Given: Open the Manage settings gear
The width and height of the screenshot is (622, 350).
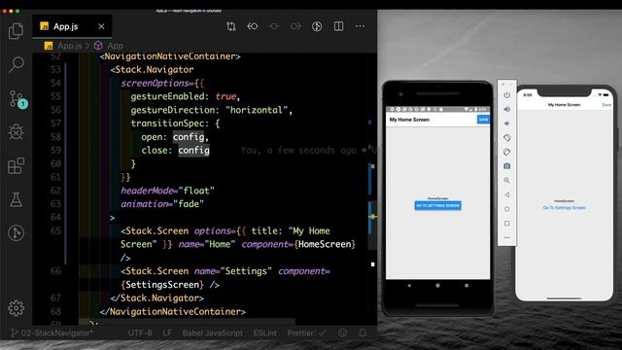Looking at the screenshot, I should [x=16, y=308].
